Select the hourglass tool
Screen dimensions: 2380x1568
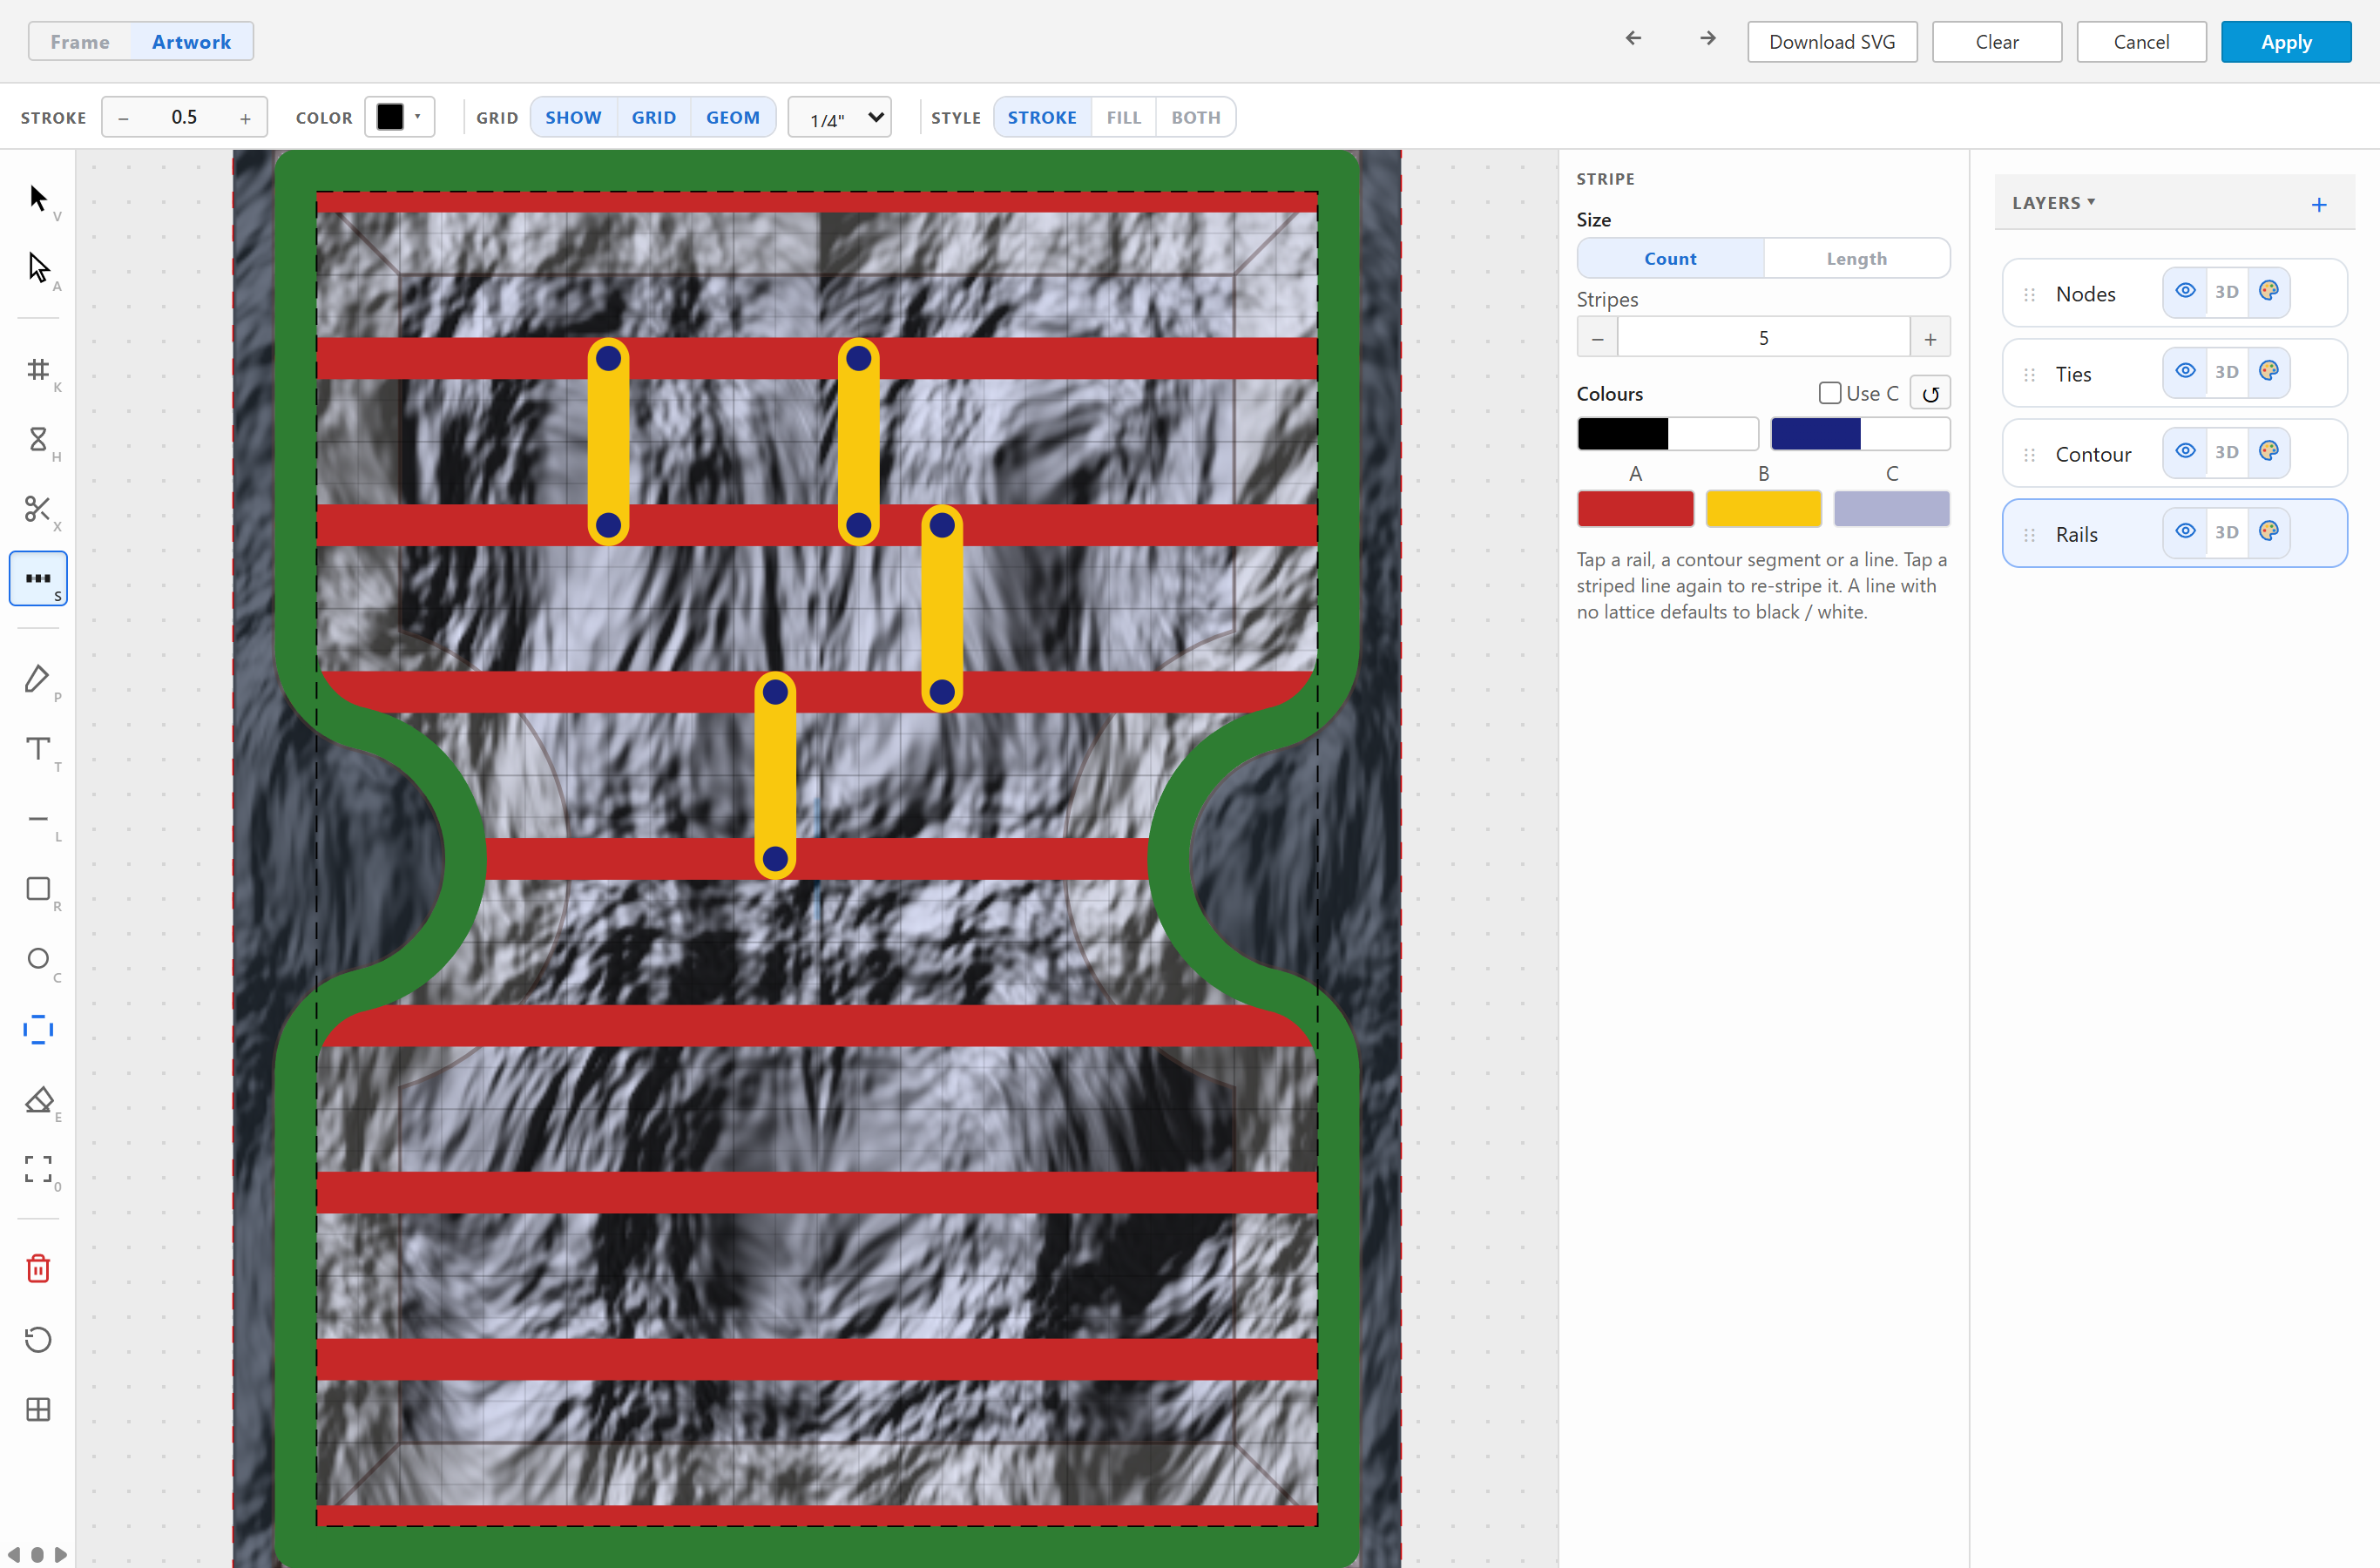[38, 439]
